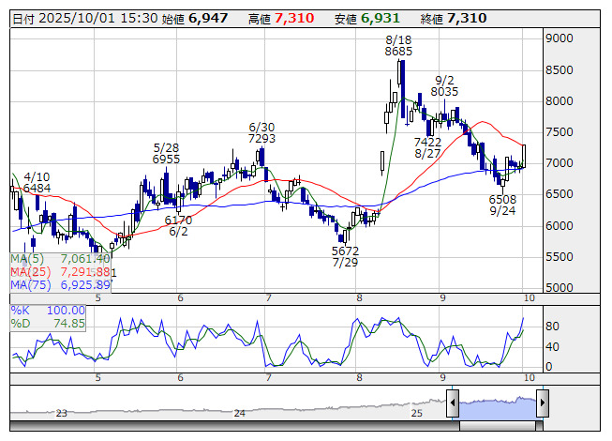Click the 9/24 low label 6508
Viewport: 612px width, 441px height.
point(502,200)
